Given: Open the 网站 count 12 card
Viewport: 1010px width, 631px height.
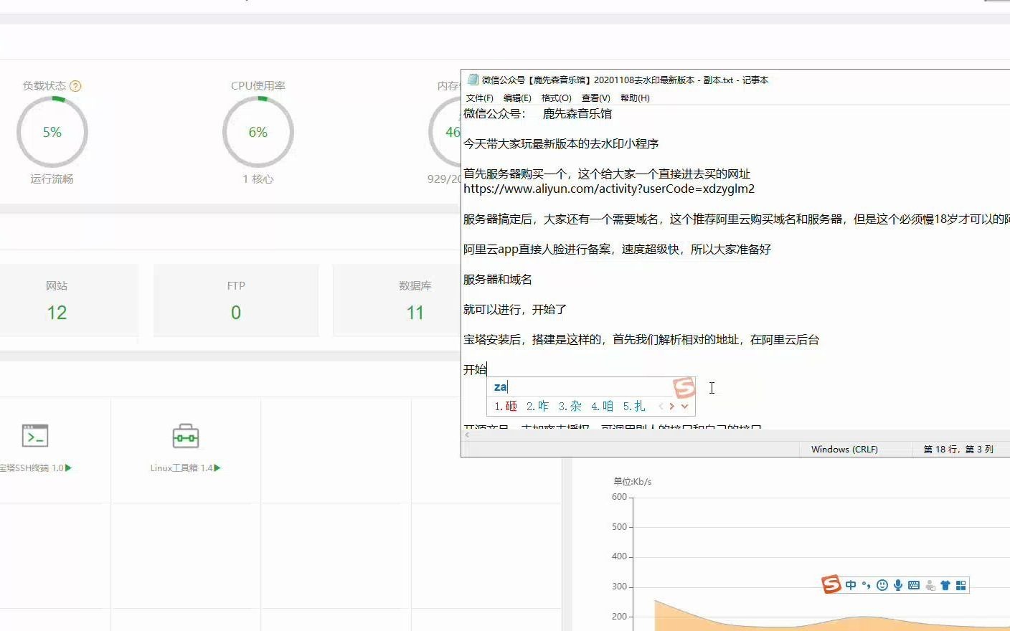Looking at the screenshot, I should [57, 300].
